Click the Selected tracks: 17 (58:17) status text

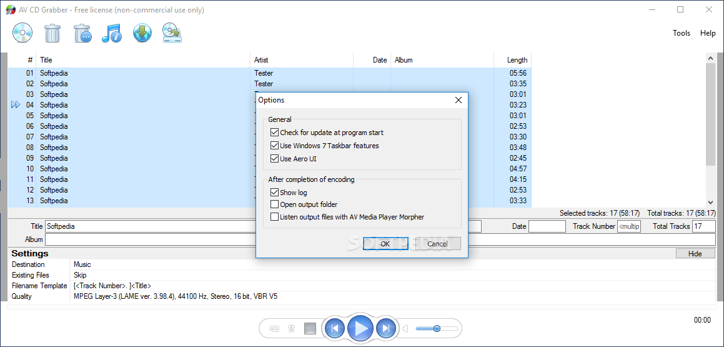(600, 213)
